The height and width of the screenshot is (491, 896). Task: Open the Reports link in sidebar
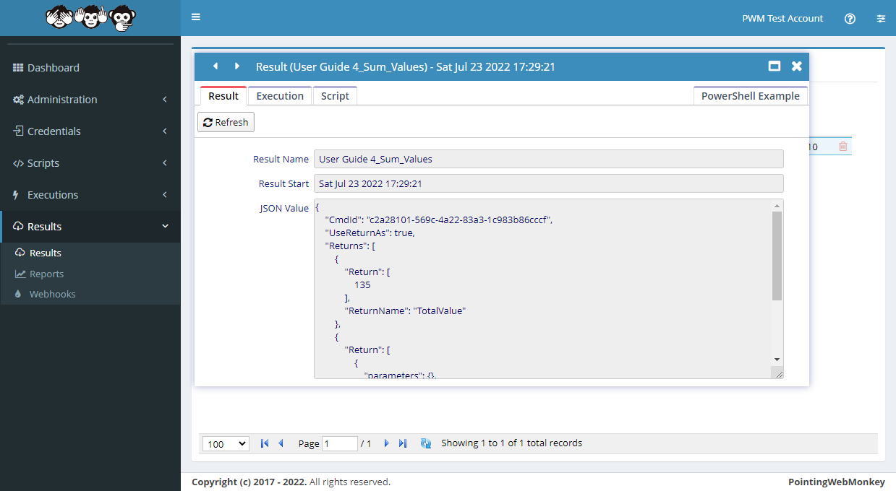coord(46,274)
